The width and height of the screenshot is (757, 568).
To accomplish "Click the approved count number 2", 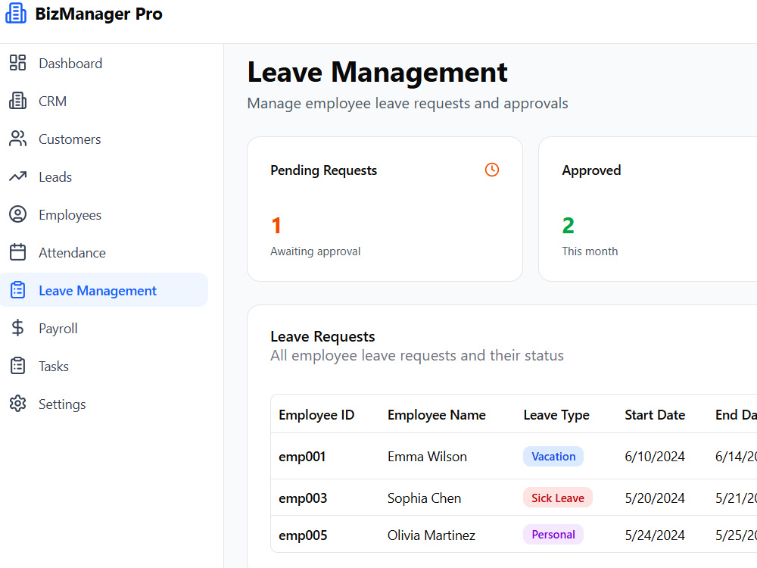I will (x=569, y=226).
